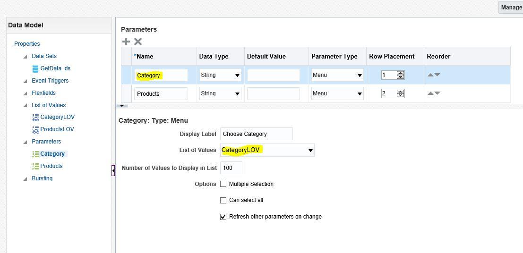Move Category row down with reorder arrow
The image size is (523, 253).
[437, 75]
